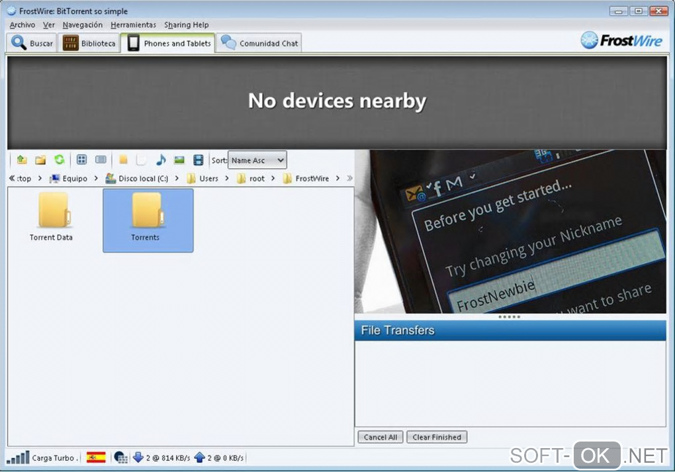Click the File Transfers panel header
Screen dimensions: 675x472
pos(511,330)
